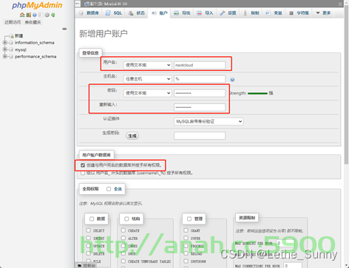This screenshot has width=349, height=268.
Task: Click the MAX CONNECTIONS PER HOUR input field
Action: pyautogui.click(x=293, y=266)
